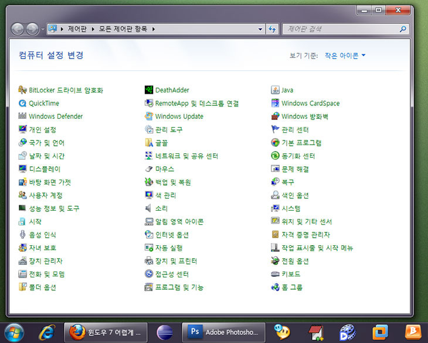This screenshot has width=428, height=343.
Task: Open the 프로그램 및 기능 link
Action: point(179,287)
